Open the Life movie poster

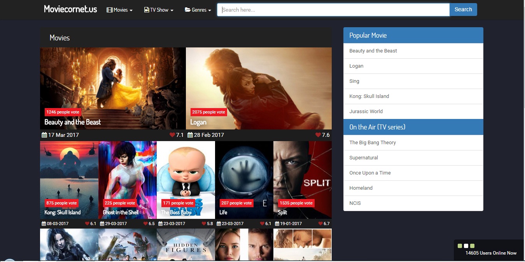click(244, 180)
